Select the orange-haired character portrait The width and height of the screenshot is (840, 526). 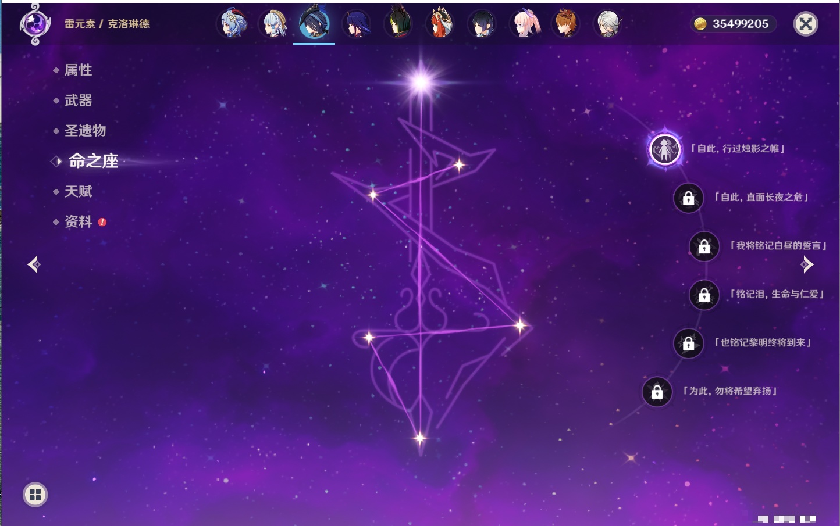coord(566,24)
